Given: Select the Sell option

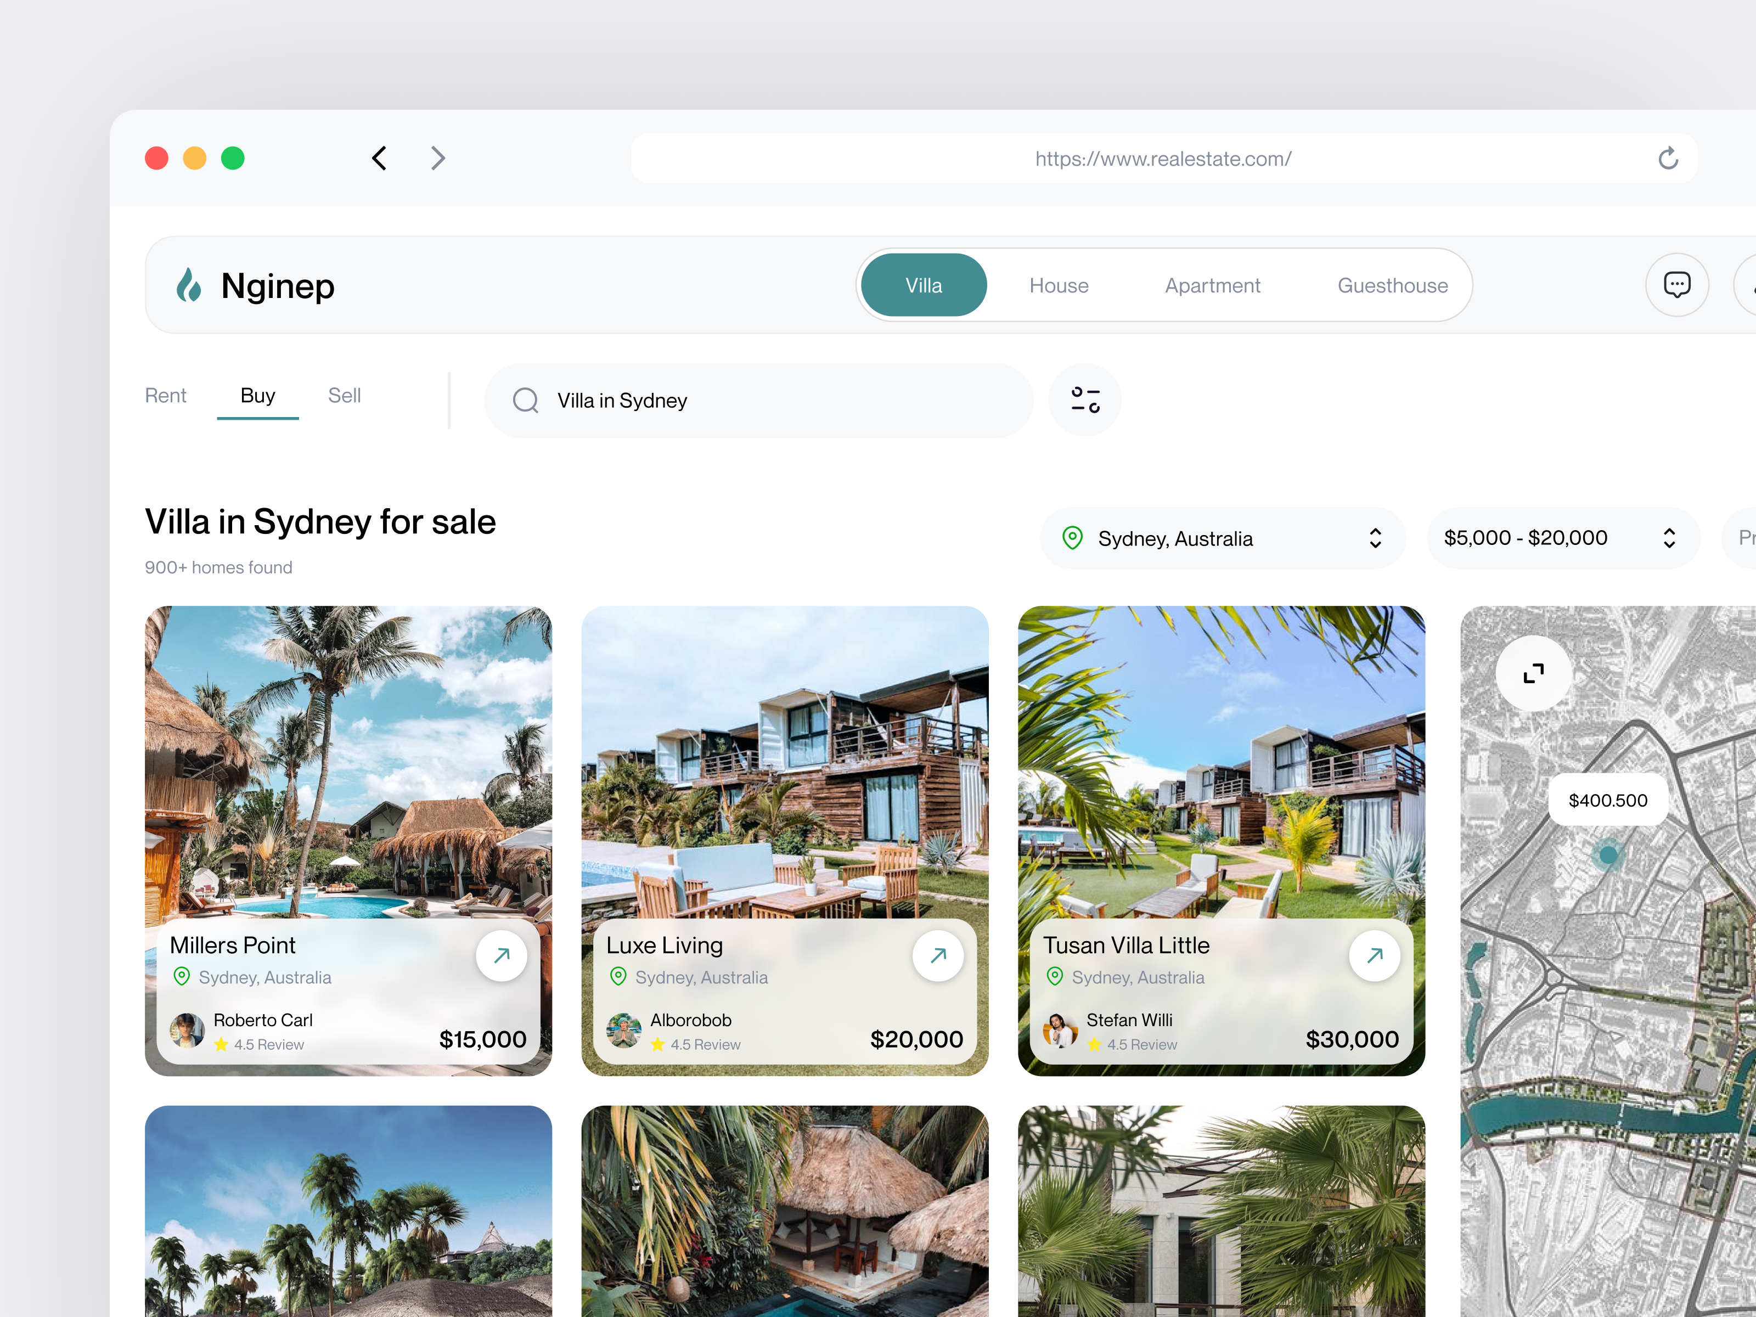Looking at the screenshot, I should (x=344, y=395).
